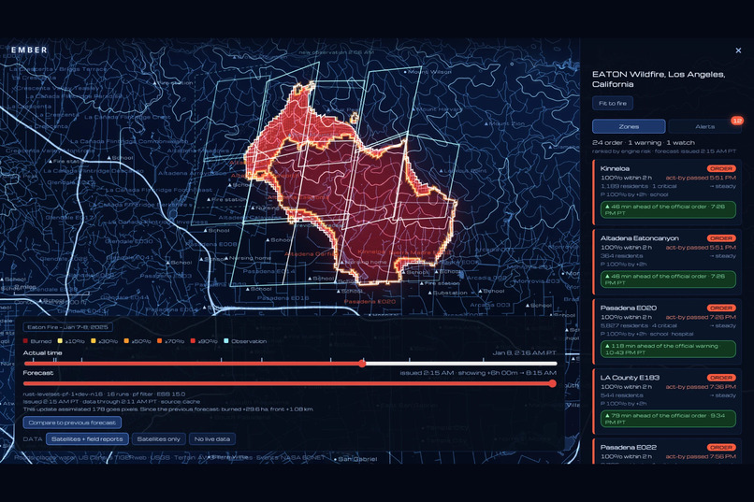Click the Forecast slider end handle

pyautogui.click(x=553, y=383)
